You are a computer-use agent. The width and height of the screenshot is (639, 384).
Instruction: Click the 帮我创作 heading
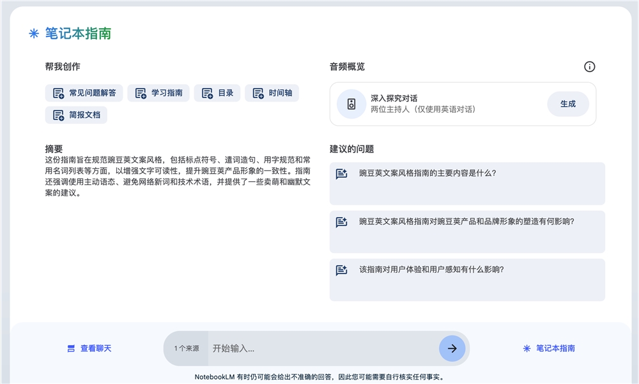(x=63, y=67)
